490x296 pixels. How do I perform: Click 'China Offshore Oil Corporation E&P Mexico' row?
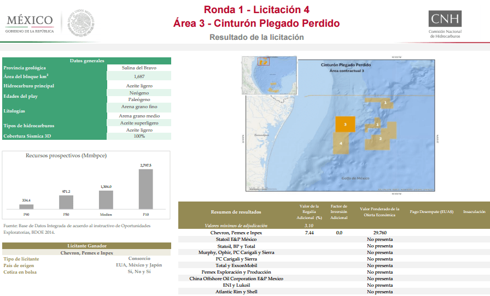tap(334, 279)
